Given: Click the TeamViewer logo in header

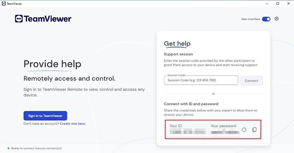Looking at the screenshot, I should [43, 19].
